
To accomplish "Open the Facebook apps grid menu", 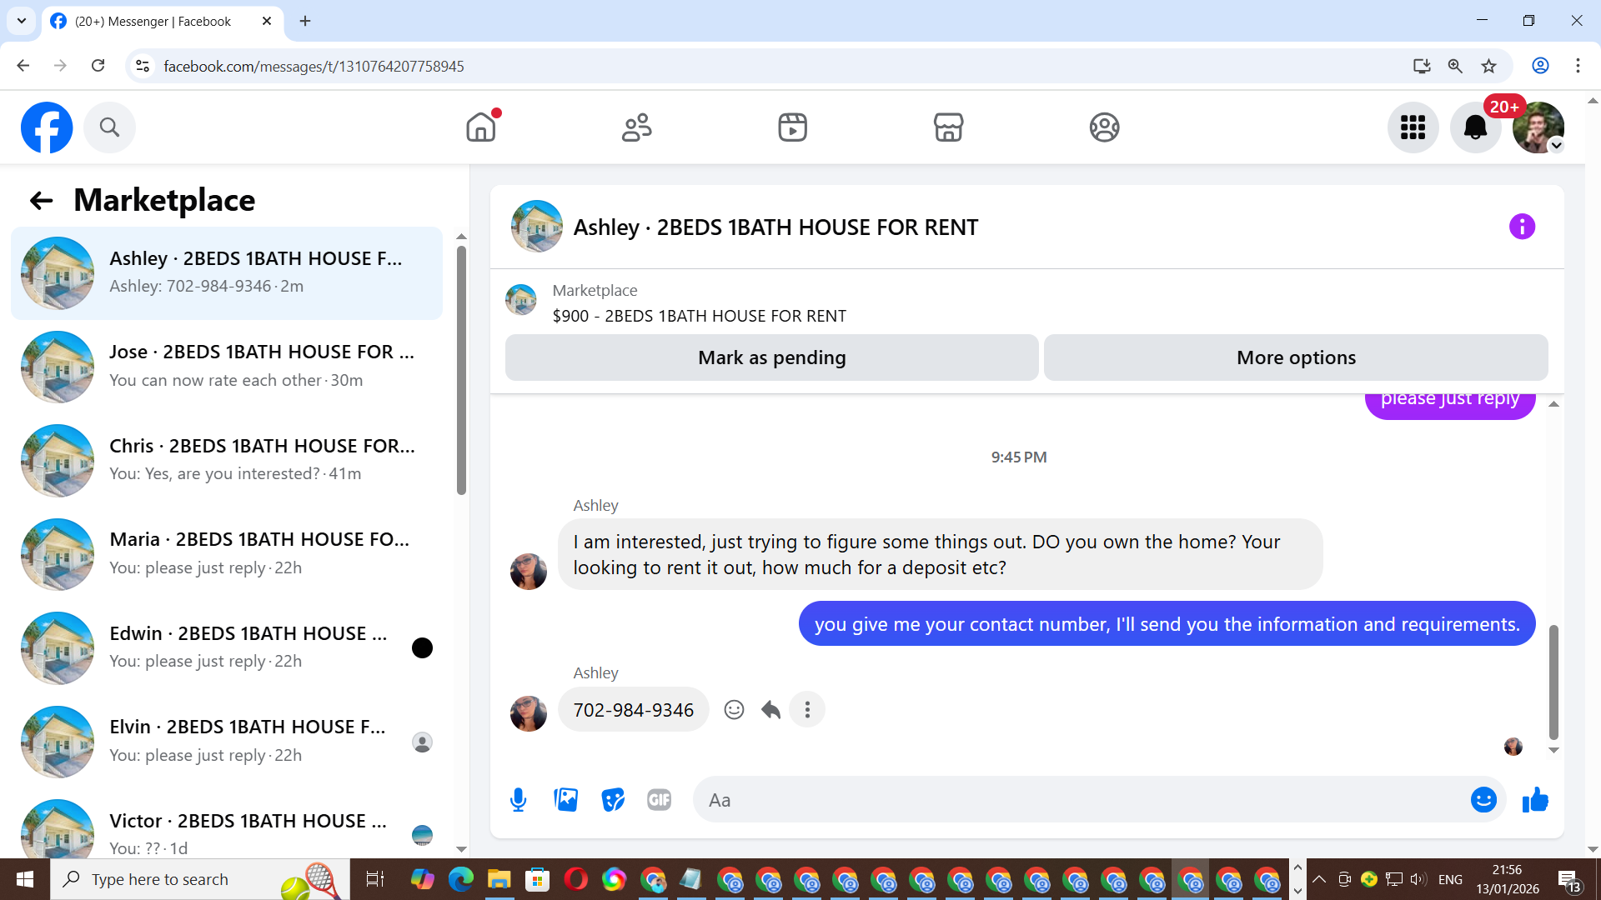I will [x=1413, y=127].
